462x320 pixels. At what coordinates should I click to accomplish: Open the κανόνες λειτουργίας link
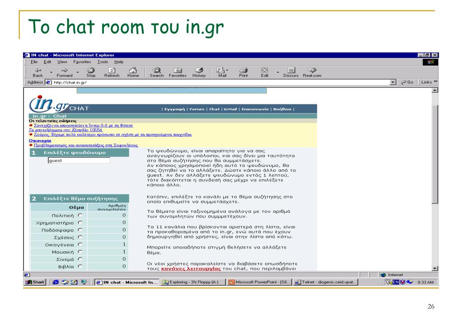191,268
